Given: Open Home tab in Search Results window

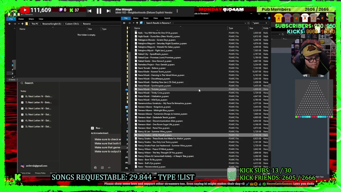Looking at the screenshot, I should [136, 18].
